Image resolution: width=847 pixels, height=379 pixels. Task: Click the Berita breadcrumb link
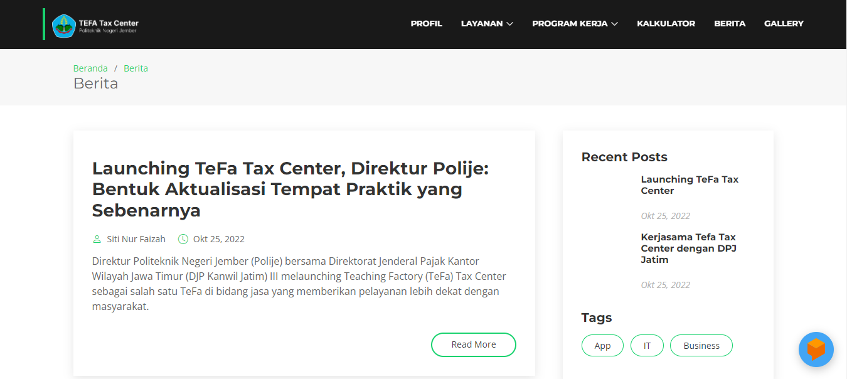tap(136, 68)
